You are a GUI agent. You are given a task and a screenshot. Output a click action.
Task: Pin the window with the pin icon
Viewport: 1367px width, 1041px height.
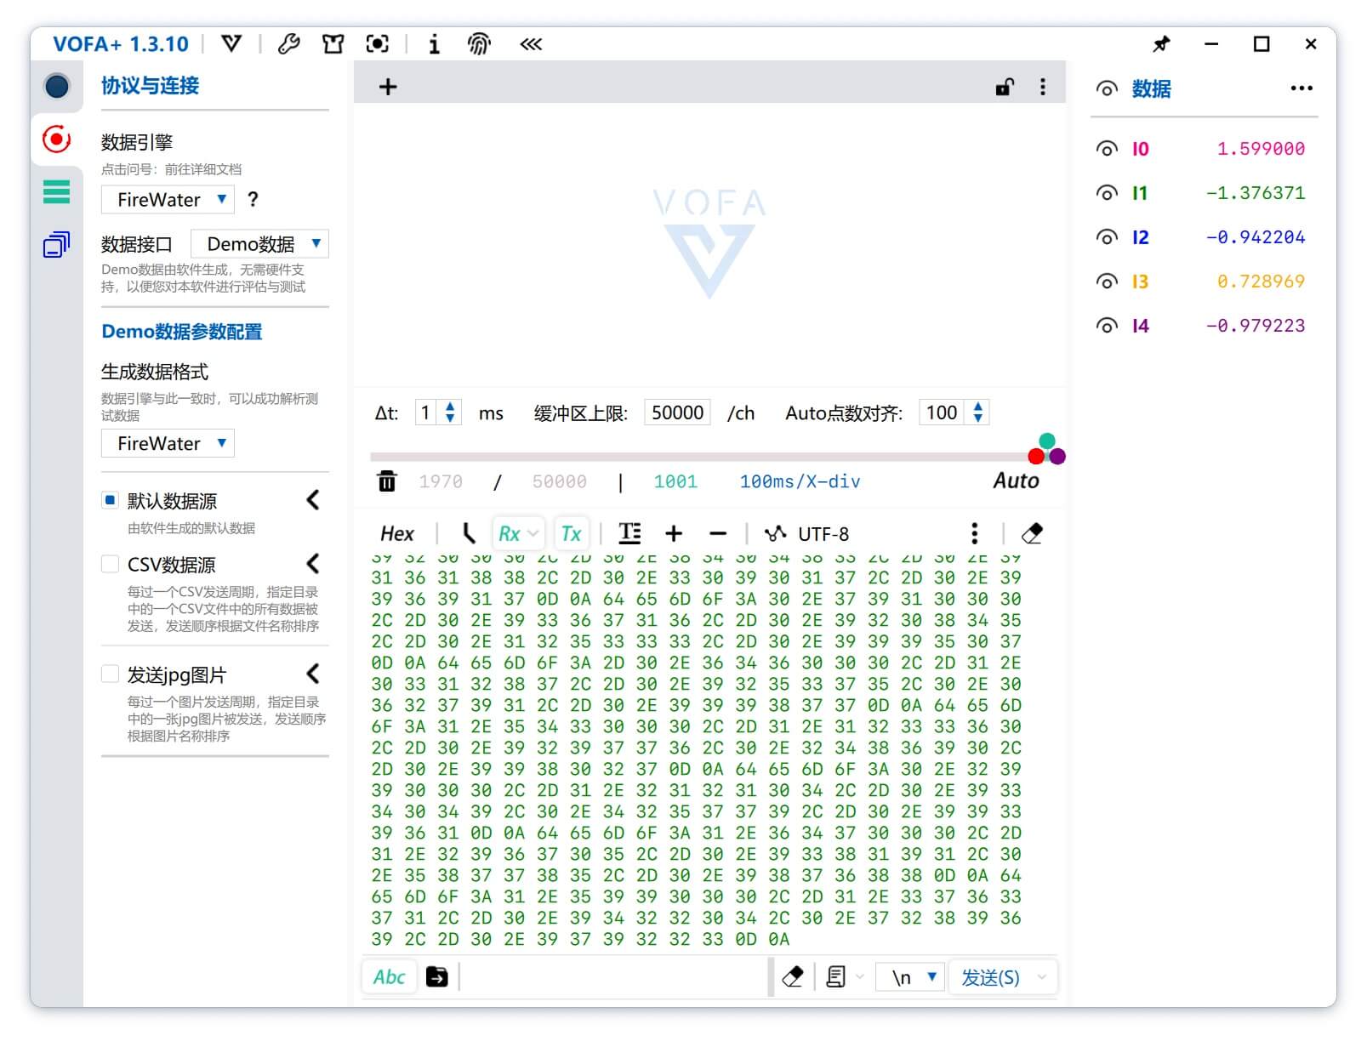point(1161,44)
